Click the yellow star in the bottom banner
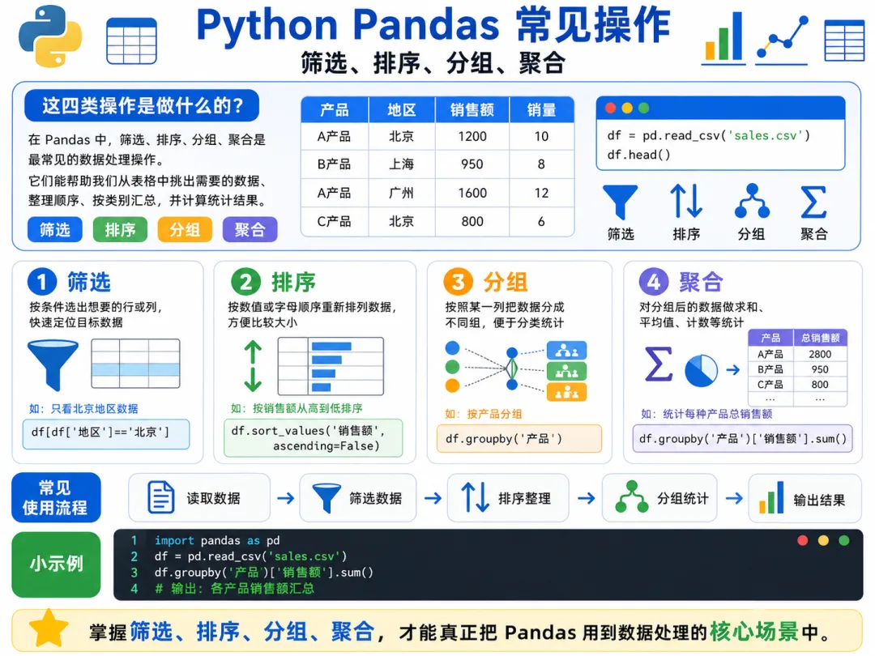 coord(49,628)
